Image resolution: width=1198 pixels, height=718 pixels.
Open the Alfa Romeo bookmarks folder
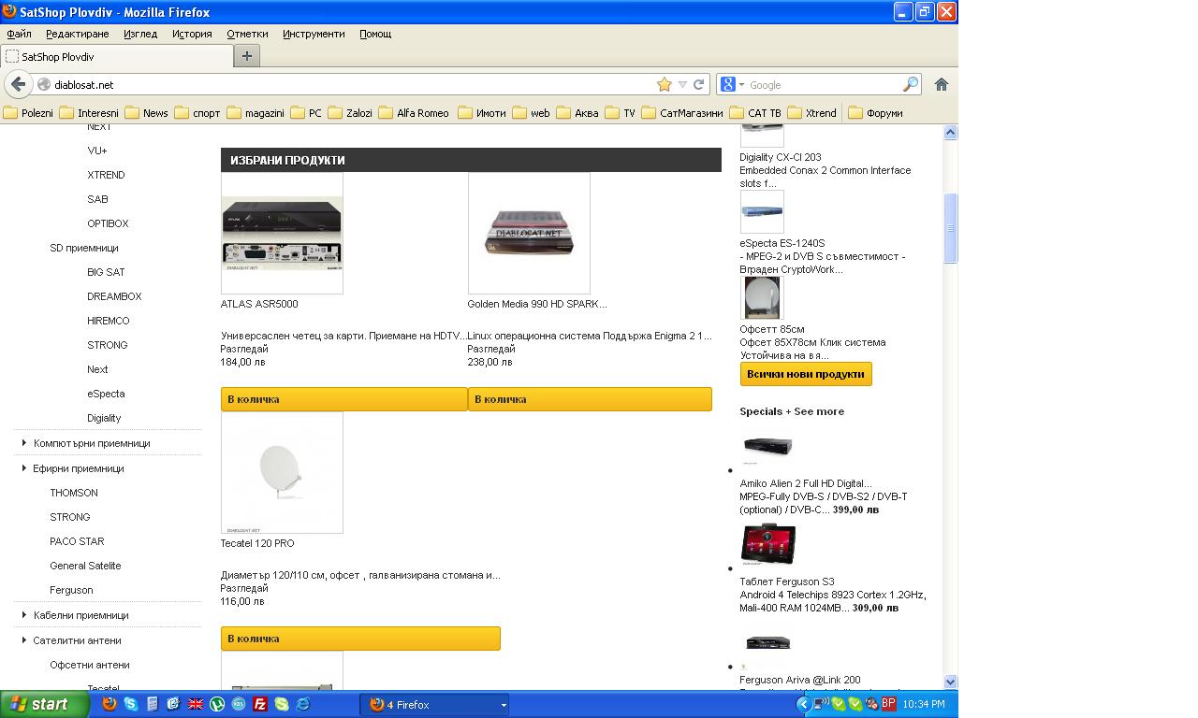[413, 113]
